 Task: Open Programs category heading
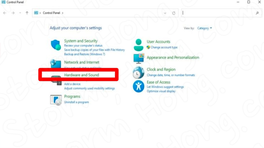[72, 96]
